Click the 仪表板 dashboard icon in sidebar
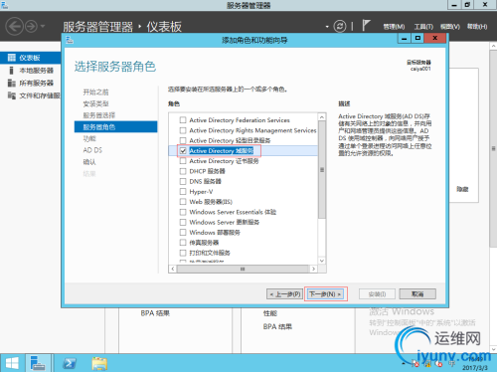 [12, 58]
